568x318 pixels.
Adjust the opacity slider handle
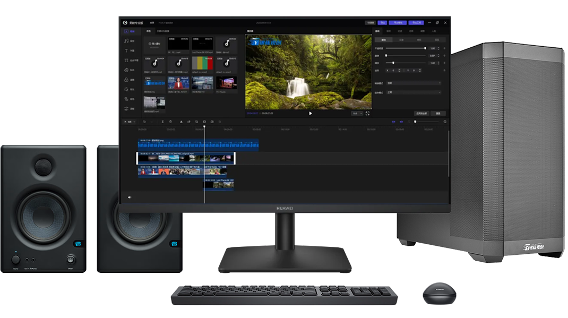[x=425, y=48]
